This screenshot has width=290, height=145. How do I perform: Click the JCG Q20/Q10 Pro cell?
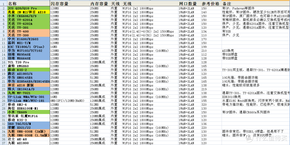[28, 8]
